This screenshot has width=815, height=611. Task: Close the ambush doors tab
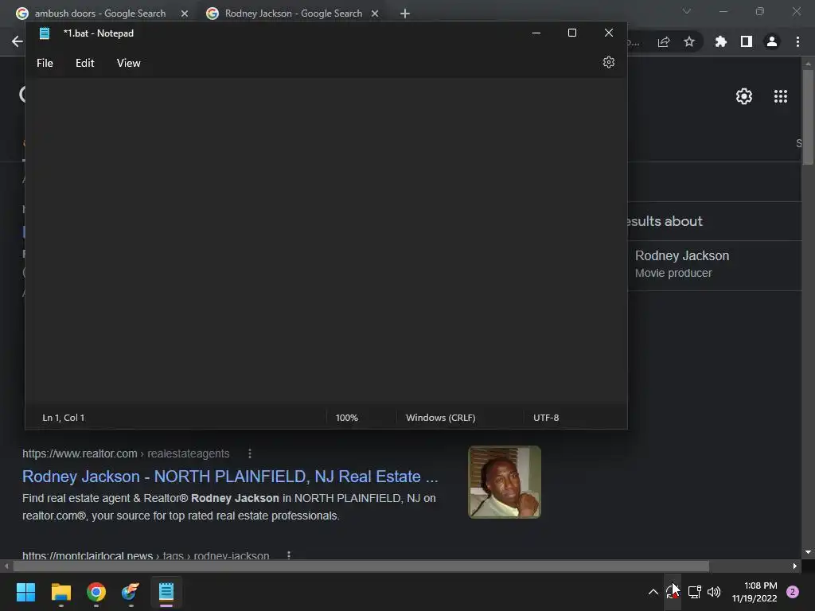185,14
